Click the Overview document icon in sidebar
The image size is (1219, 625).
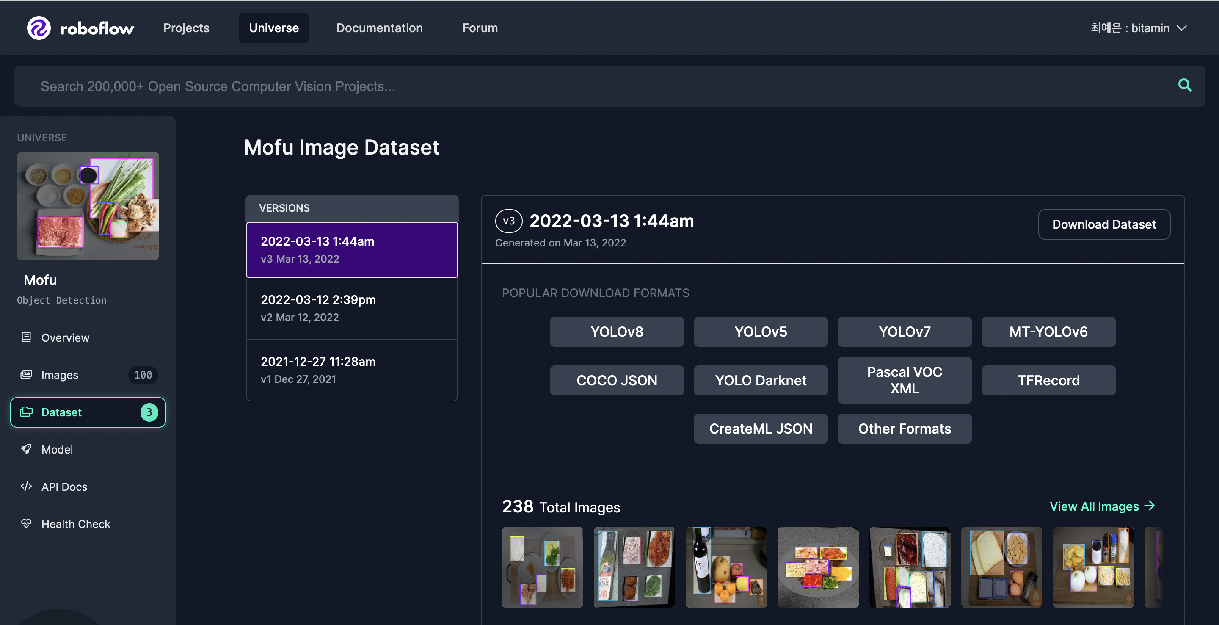coord(26,337)
